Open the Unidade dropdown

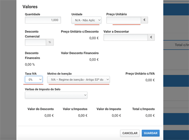point(87,20)
